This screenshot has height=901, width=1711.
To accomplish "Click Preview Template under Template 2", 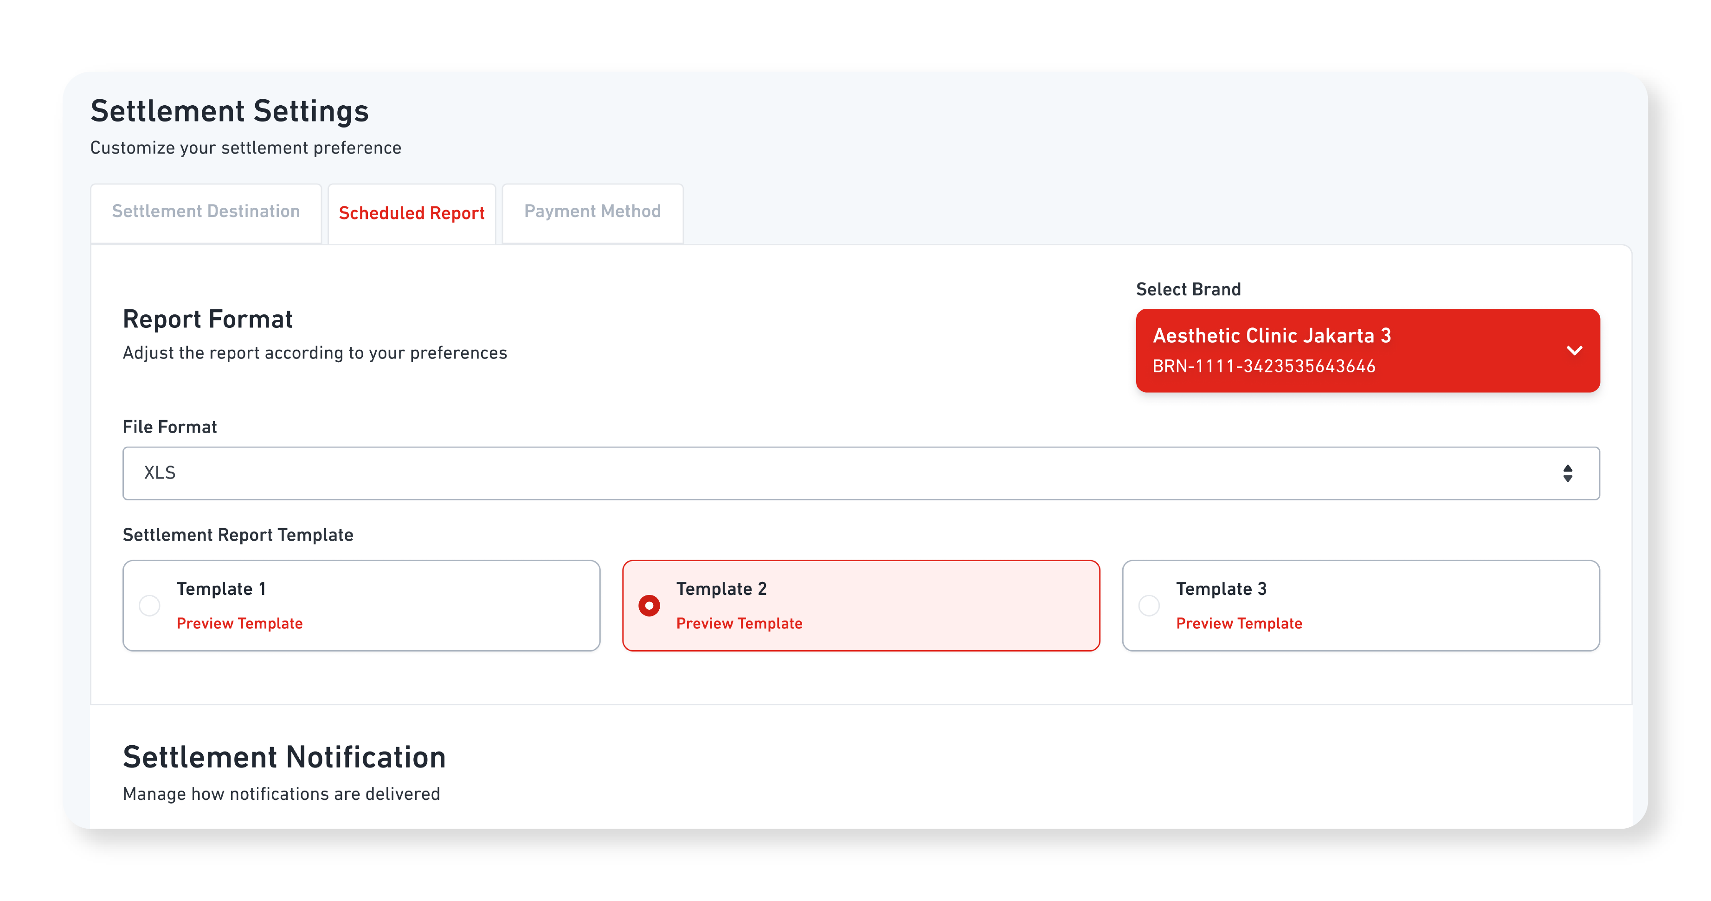I will point(739,623).
